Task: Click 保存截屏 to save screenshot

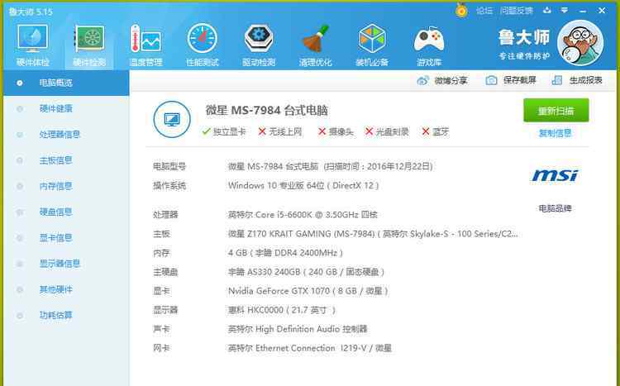Action: click(512, 80)
